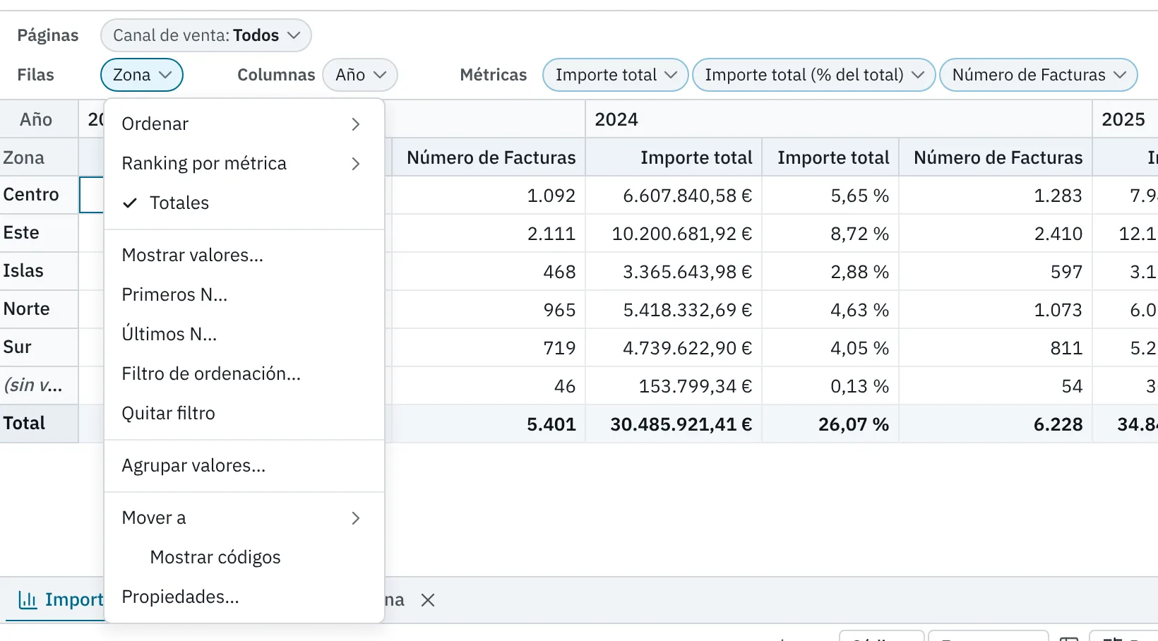
Task: Close the chart tab with X
Action: [427, 600]
